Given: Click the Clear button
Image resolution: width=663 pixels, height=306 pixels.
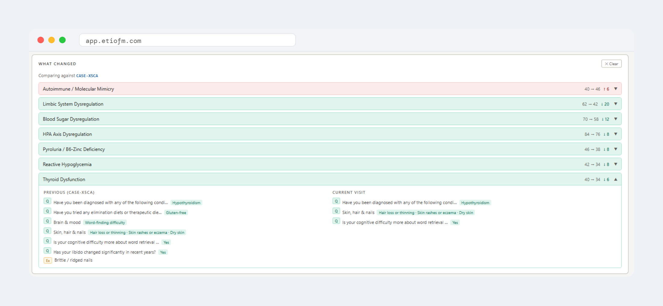Looking at the screenshot, I should (611, 64).
